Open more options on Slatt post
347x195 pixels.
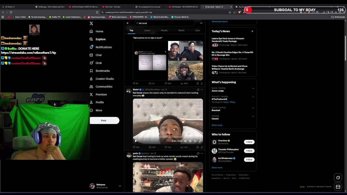201,90
